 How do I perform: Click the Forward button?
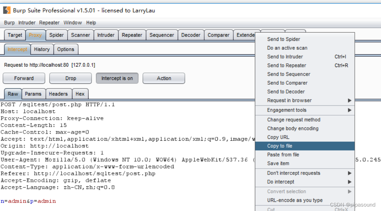point(24,78)
